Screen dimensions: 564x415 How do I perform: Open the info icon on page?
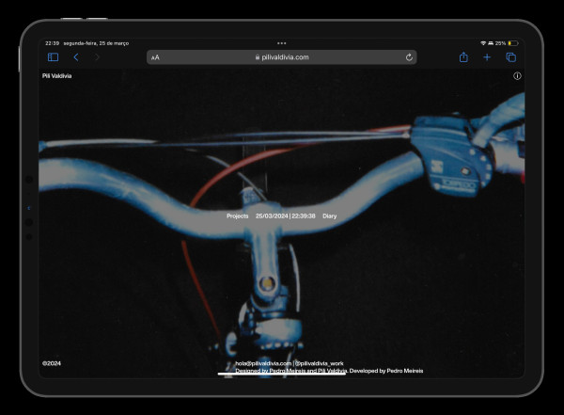(x=517, y=76)
